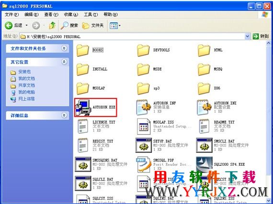Click the vertical scrollbar up arrow

click(x=269, y=43)
